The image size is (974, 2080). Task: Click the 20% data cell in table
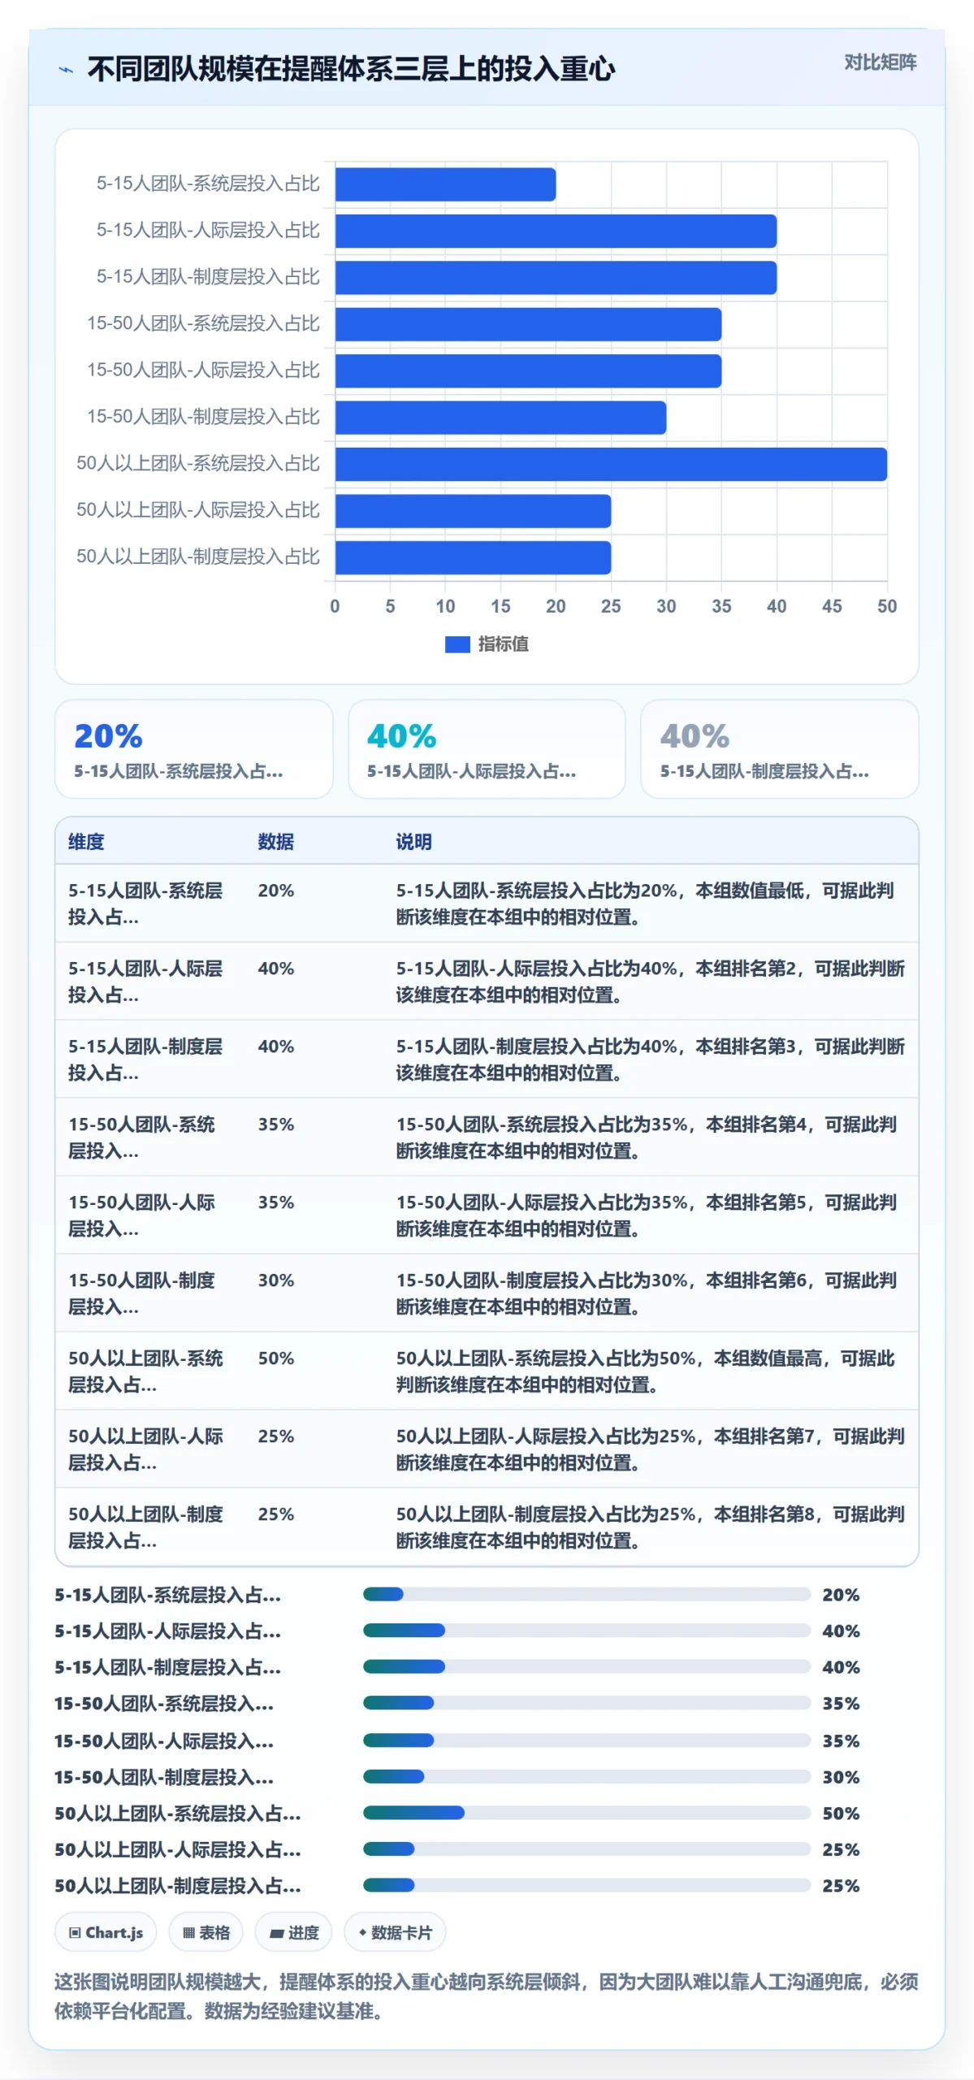coord(276,890)
